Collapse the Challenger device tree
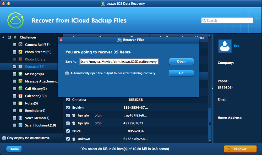 (x=3, y=37)
